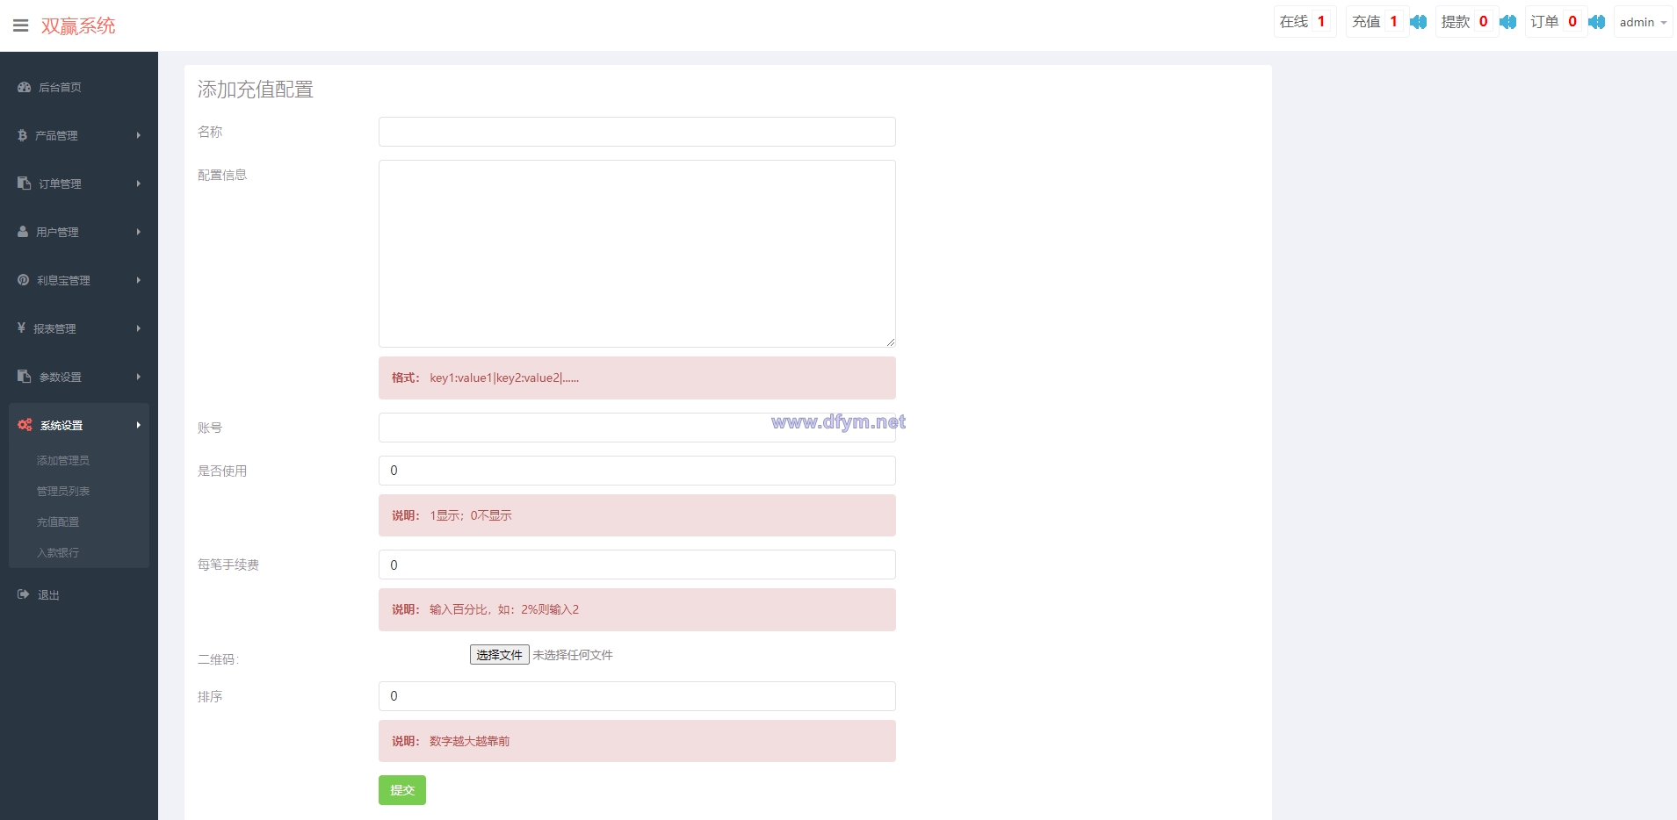Click the sign-out icon beside 退出
Screen dimensions: 1677x820
click(24, 594)
